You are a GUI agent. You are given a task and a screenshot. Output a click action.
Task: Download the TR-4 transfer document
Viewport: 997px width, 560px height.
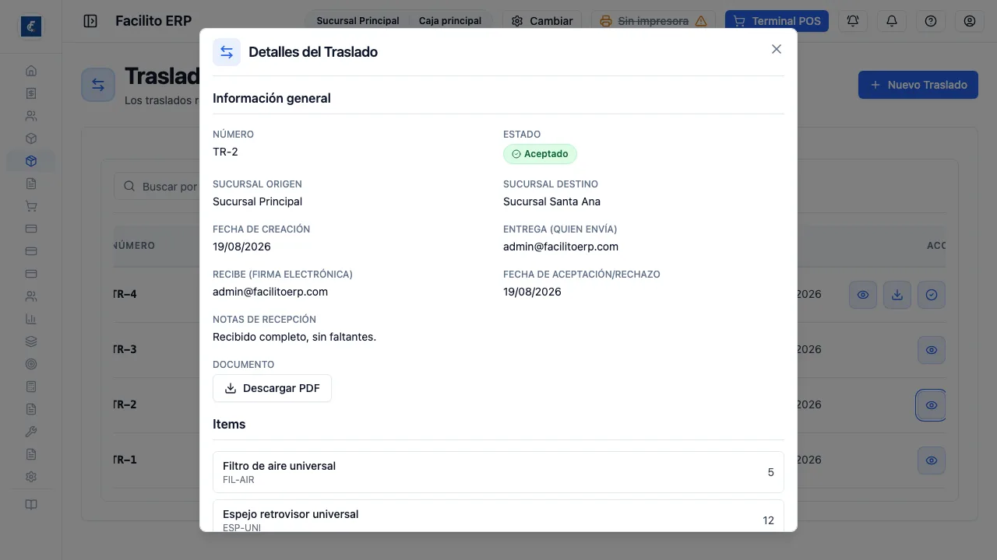pos(897,295)
